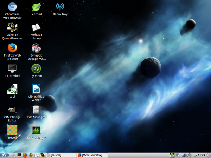Click the volume speaker tray icon
Image resolution: width=211 pixels, height=158 pixels.
pos(188,156)
